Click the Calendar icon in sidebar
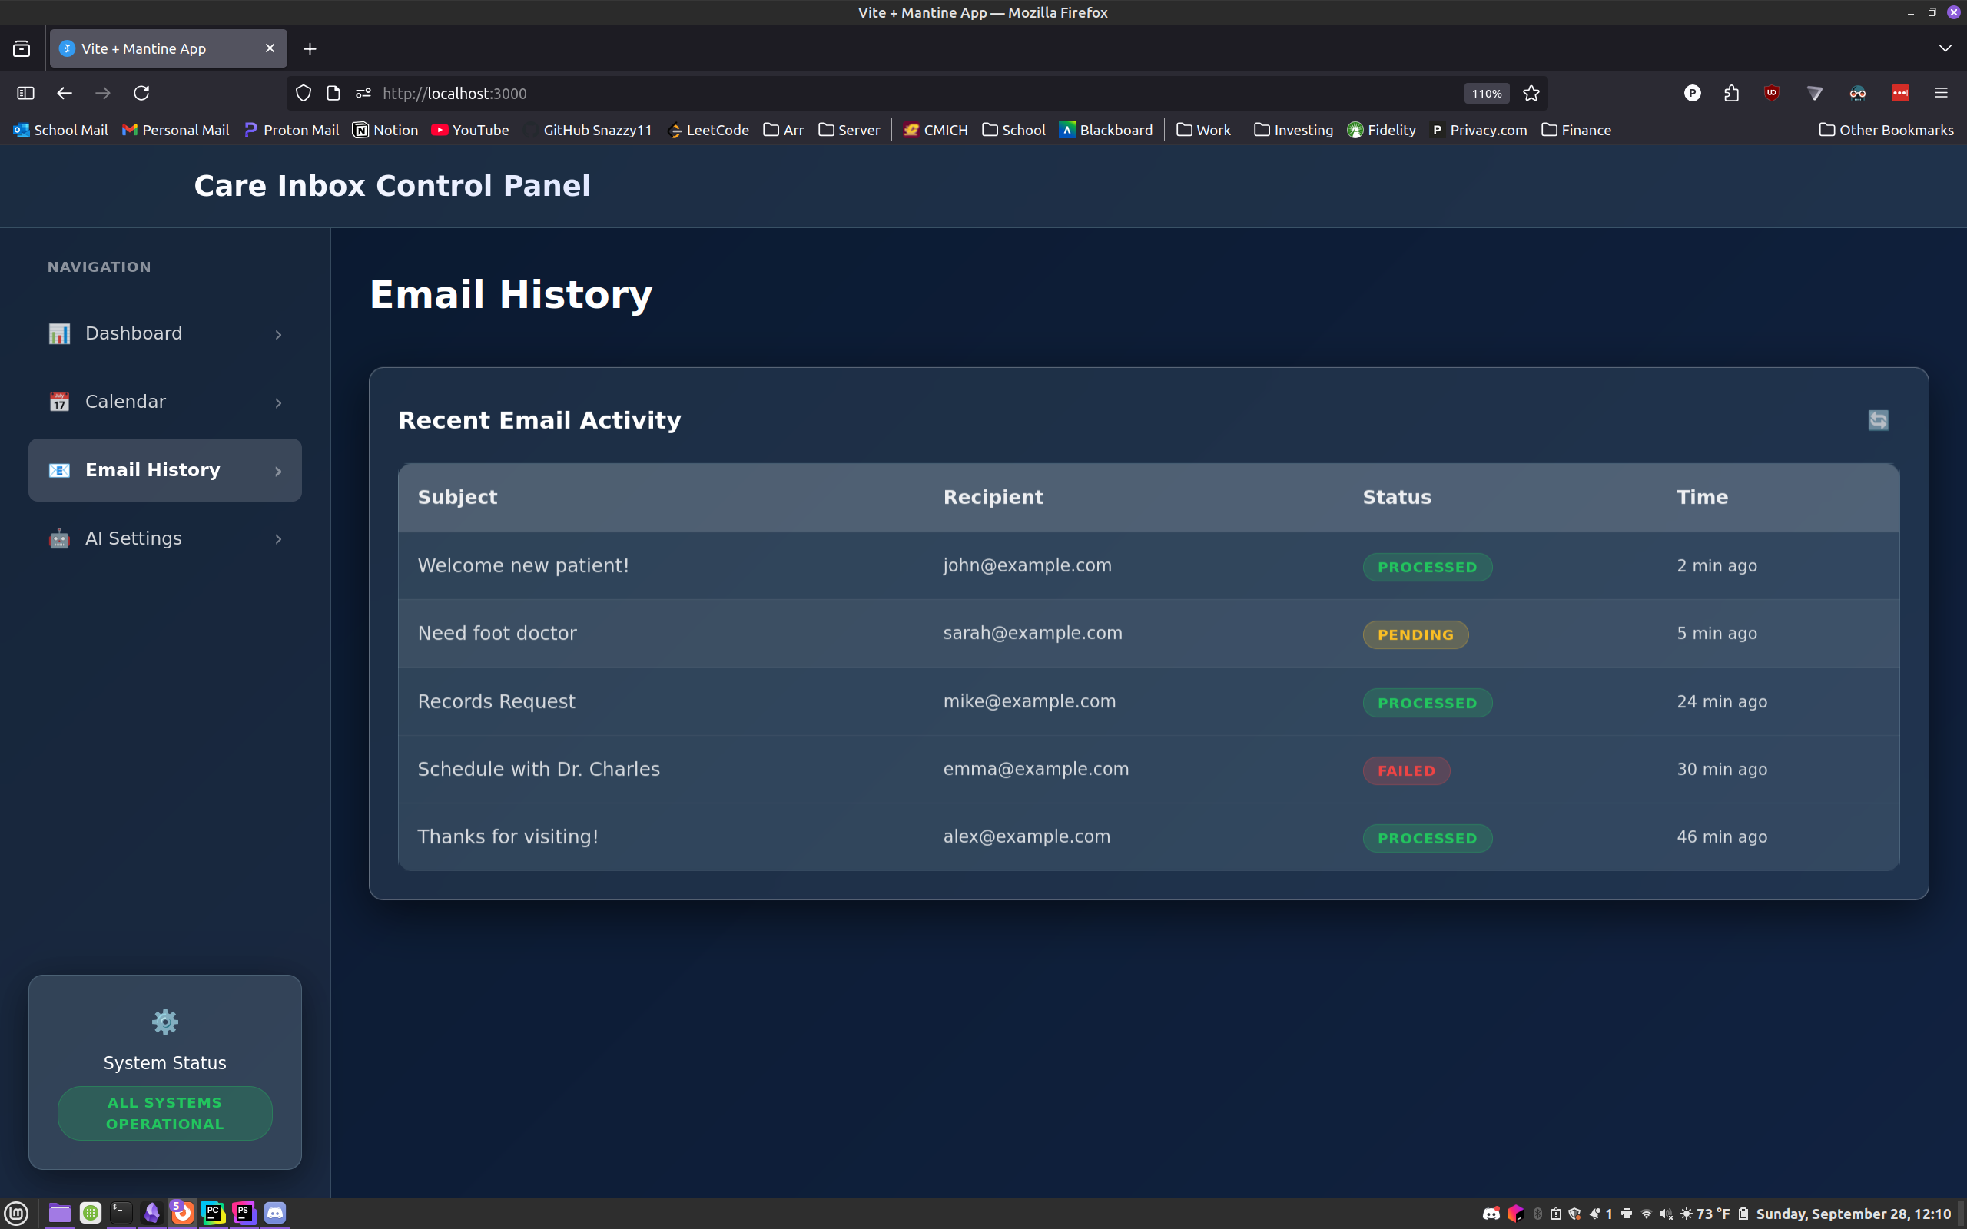Viewport: 1967px width, 1229px height. (59, 402)
